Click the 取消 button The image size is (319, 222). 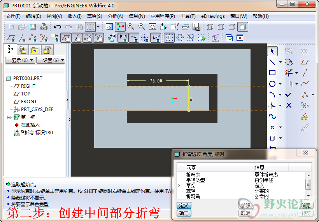(x=245, y=213)
